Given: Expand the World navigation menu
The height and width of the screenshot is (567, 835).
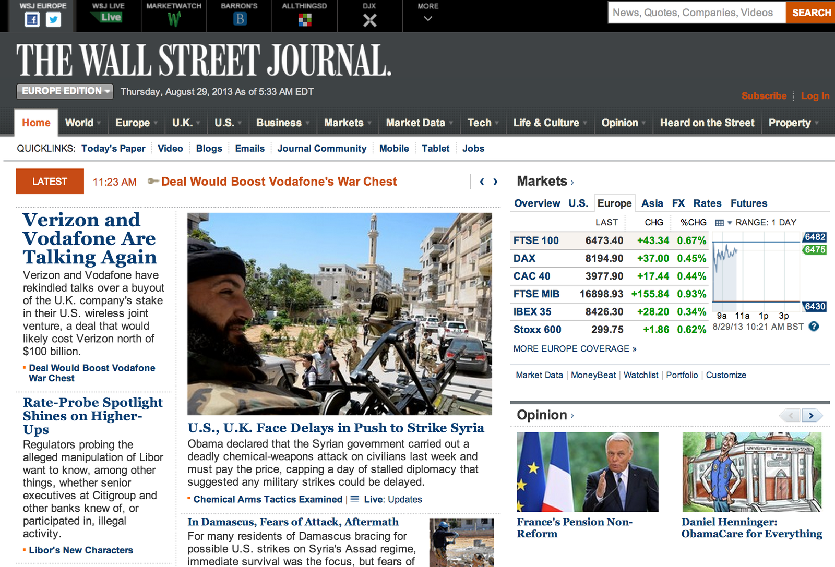Looking at the screenshot, I should [82, 123].
